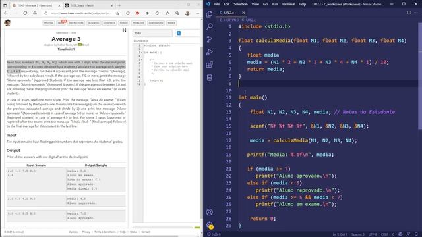Collapse the fold arrow at line 3 of Beecrowd editor
Screen dimensions: 422x237
click(142, 53)
